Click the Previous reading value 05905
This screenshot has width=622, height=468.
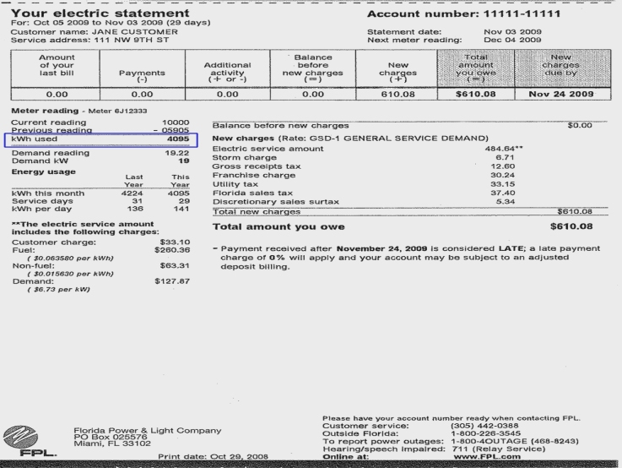coord(176,130)
